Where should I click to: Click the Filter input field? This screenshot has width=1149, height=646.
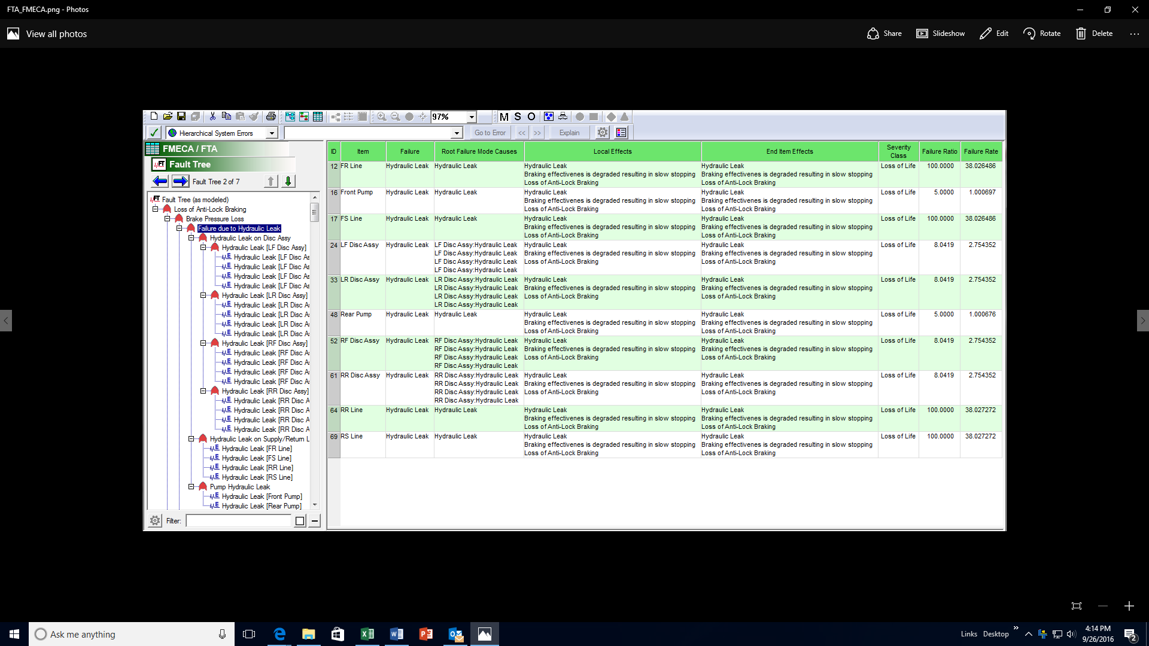point(238,521)
